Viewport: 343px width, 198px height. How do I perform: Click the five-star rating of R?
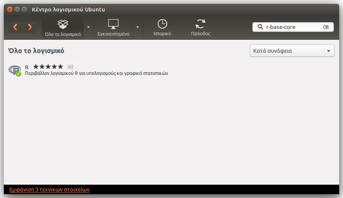click(x=48, y=67)
